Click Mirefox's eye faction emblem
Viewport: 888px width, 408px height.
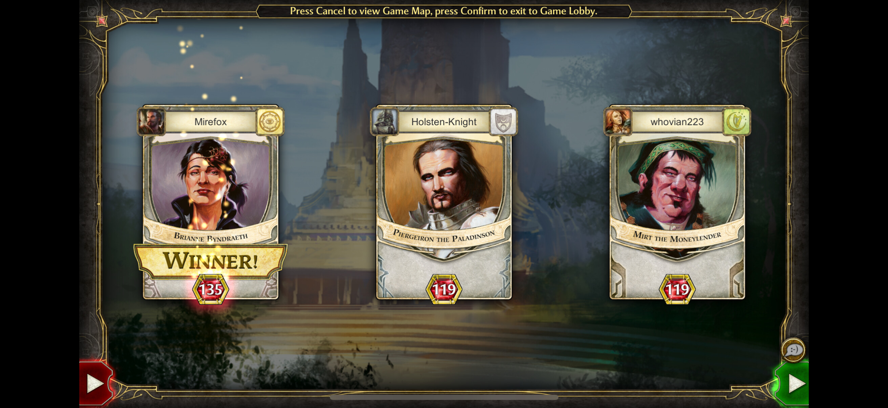[x=270, y=121]
